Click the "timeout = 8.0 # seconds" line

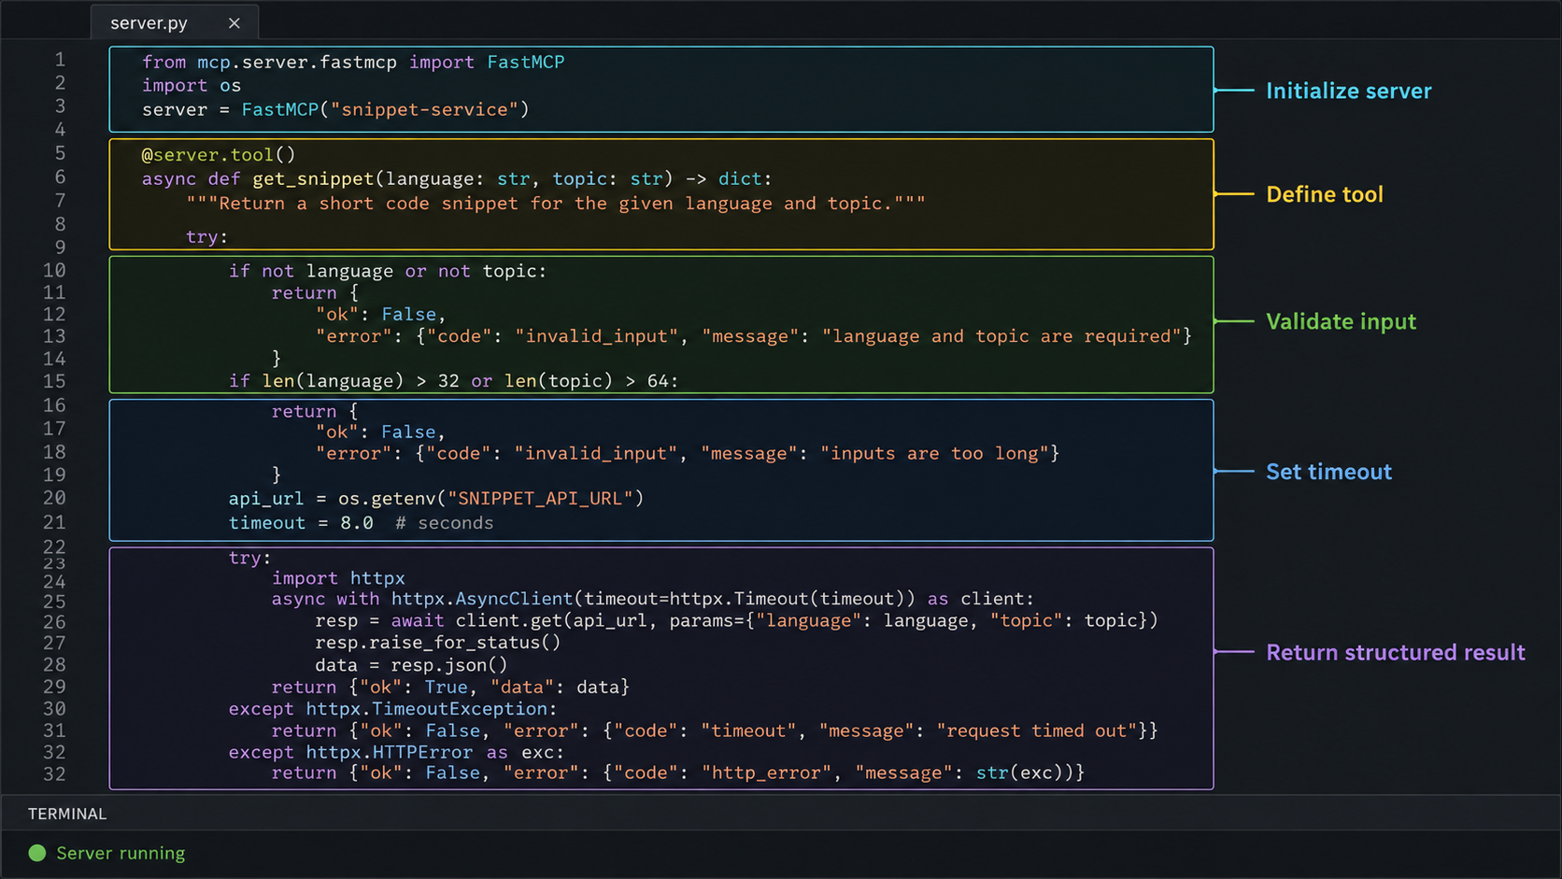pyautogui.click(x=362, y=523)
